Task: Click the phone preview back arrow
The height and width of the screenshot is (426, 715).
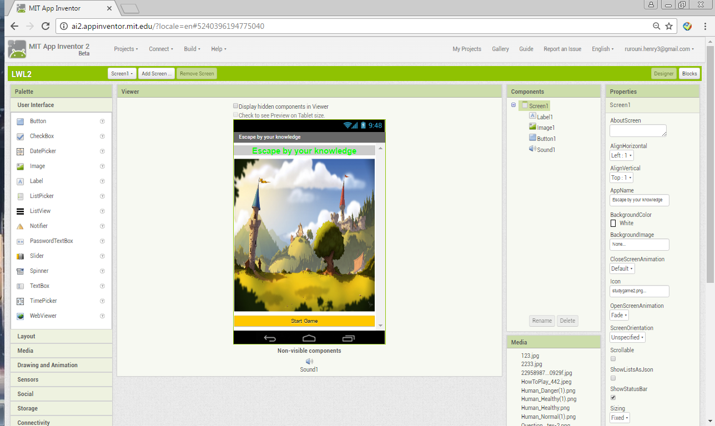Action: click(270, 338)
